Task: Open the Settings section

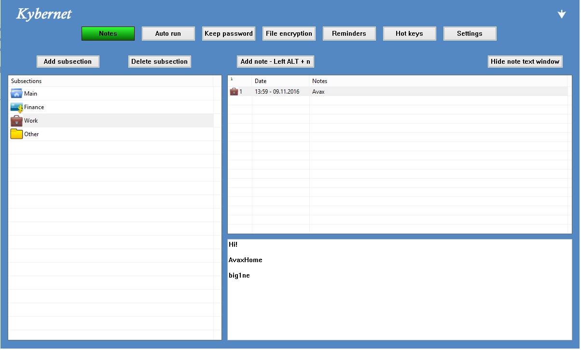Action: coord(470,34)
